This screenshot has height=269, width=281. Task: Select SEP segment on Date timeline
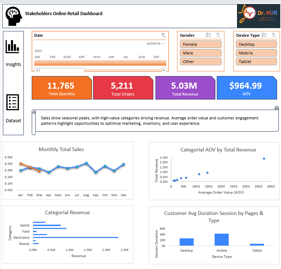point(160,63)
